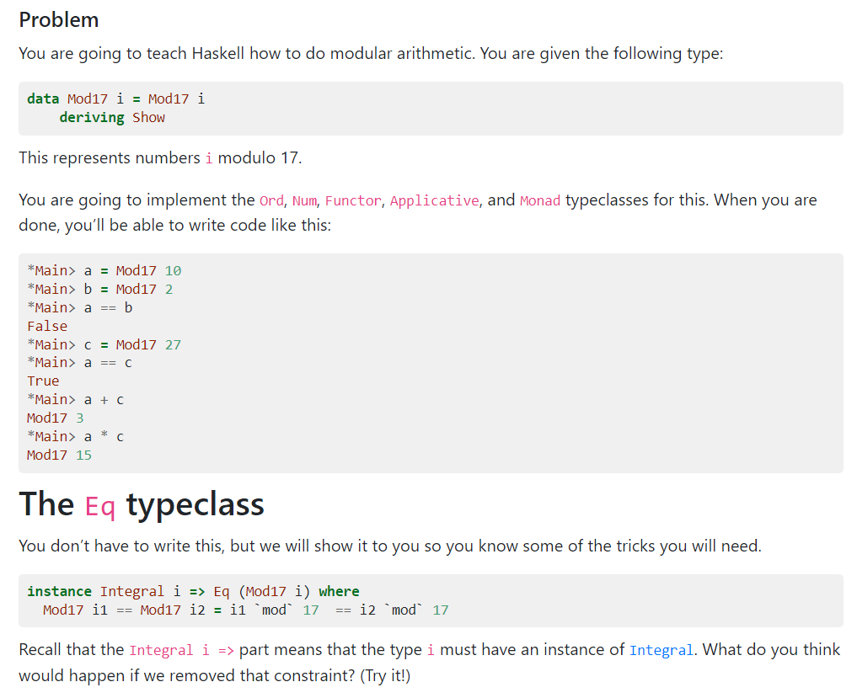Click the pink "Functor" code word

[353, 200]
